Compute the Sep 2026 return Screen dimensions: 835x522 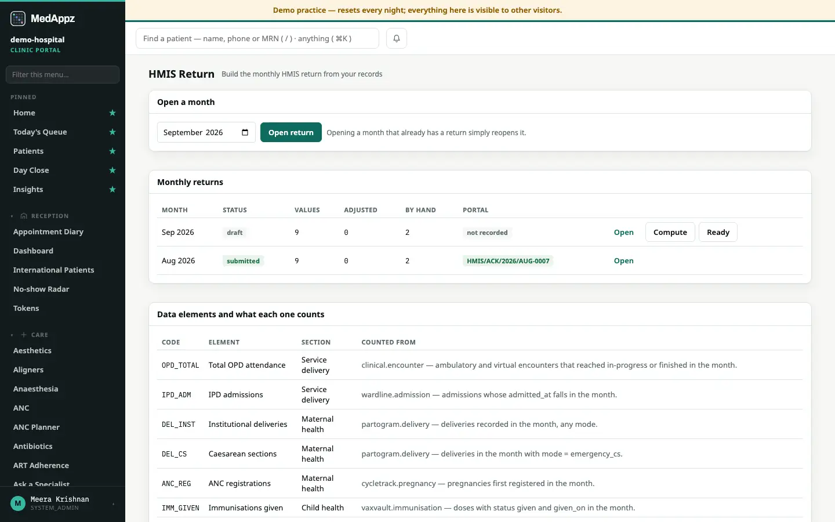[x=670, y=233]
